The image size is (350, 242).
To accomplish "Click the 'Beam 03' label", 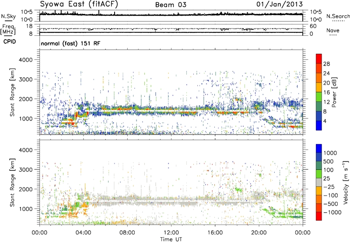I will [x=171, y=5].
